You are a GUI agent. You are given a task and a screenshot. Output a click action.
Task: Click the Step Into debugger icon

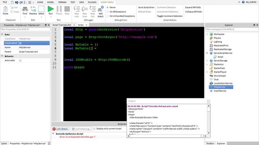pos(76,9)
